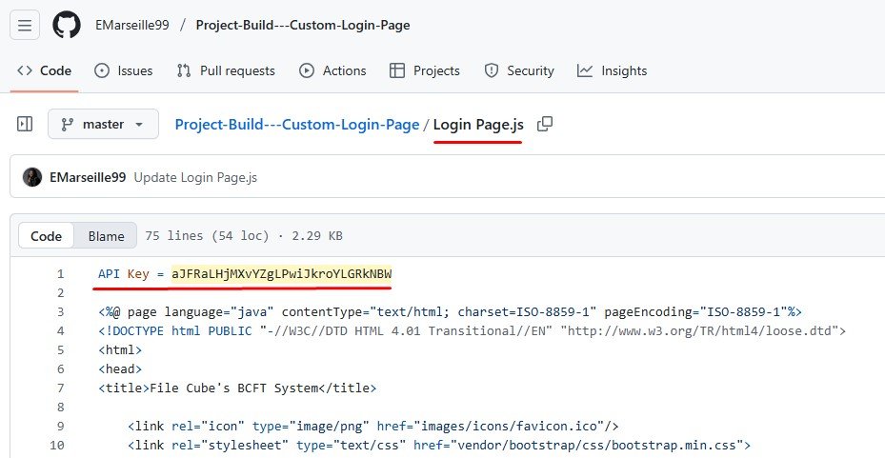Click the 75 lines file size text
This screenshot has height=458, width=885.
click(x=244, y=236)
